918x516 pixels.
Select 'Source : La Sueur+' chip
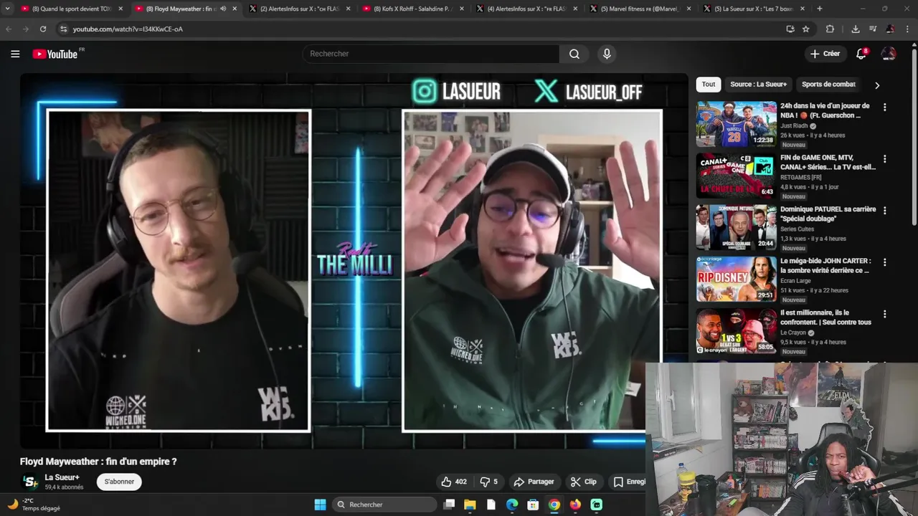point(758,85)
